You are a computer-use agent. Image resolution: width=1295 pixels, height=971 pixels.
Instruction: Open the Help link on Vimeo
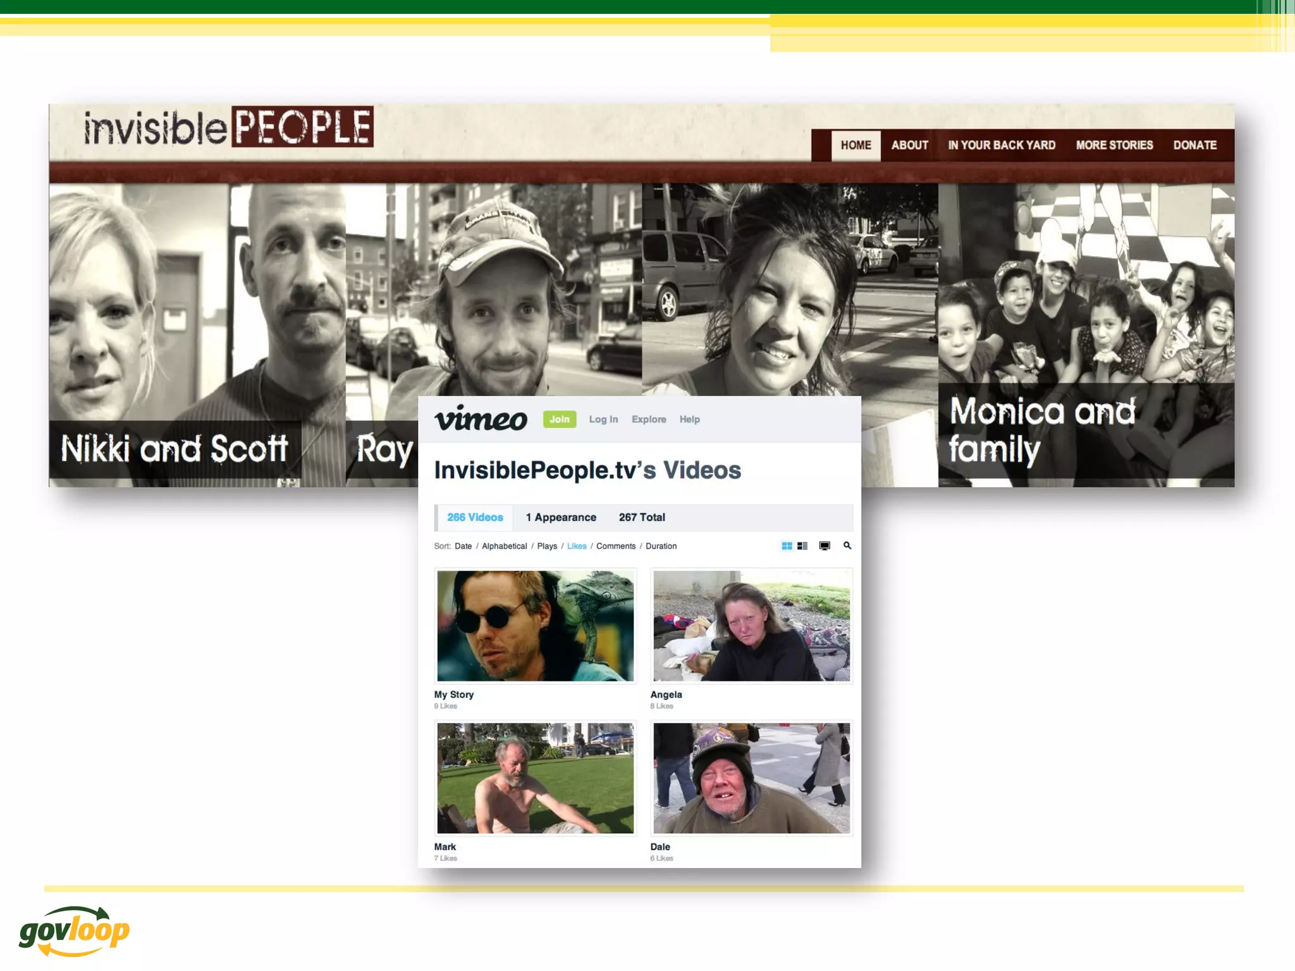click(x=689, y=419)
